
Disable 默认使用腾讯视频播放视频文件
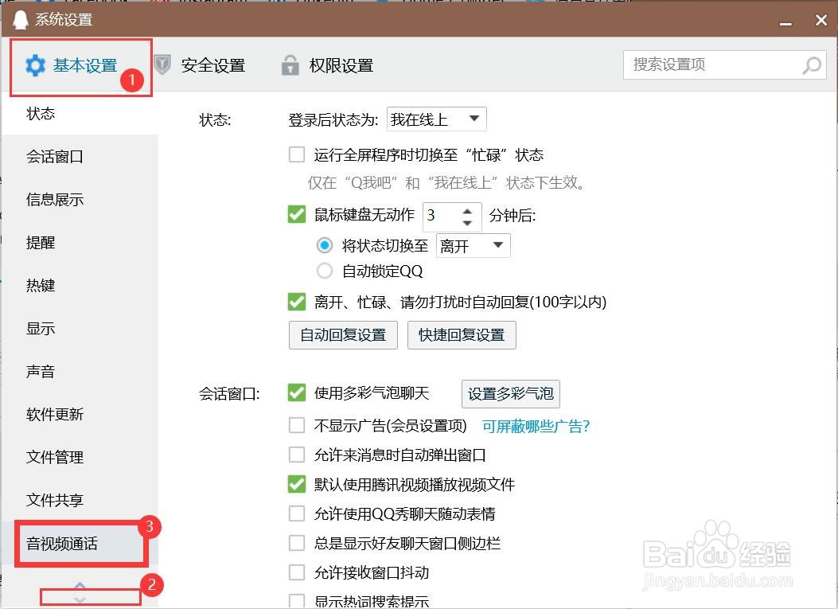(298, 484)
